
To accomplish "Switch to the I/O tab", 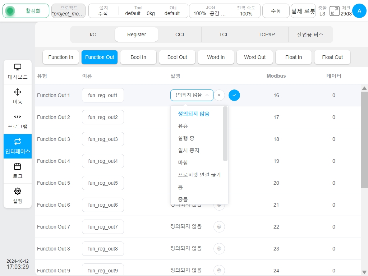I will [93, 34].
